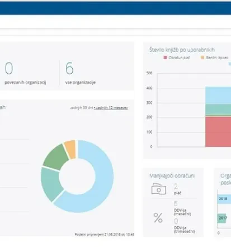Switch to zadnjih 12 mesecev view
The width and height of the screenshot is (231, 247).
coord(111,108)
